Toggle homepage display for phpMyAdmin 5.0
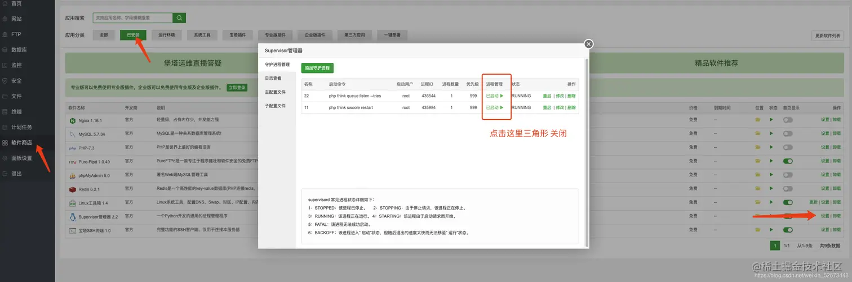Image resolution: width=852 pixels, height=282 pixels. point(788,175)
